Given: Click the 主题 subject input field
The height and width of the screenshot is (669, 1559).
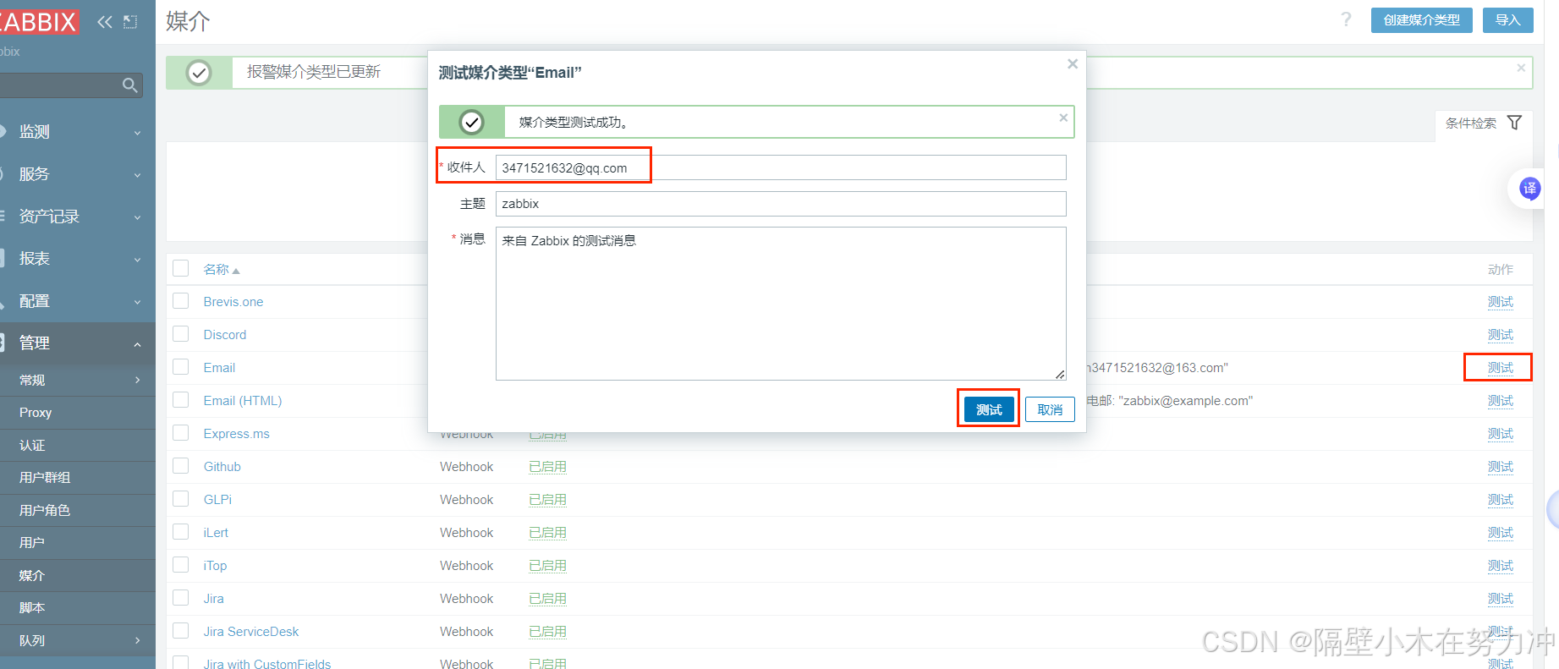Looking at the screenshot, I should 781,204.
